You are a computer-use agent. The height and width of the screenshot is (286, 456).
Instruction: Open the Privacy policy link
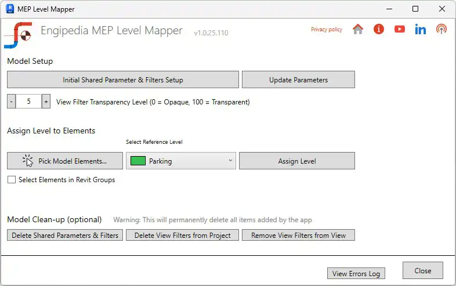tap(327, 30)
